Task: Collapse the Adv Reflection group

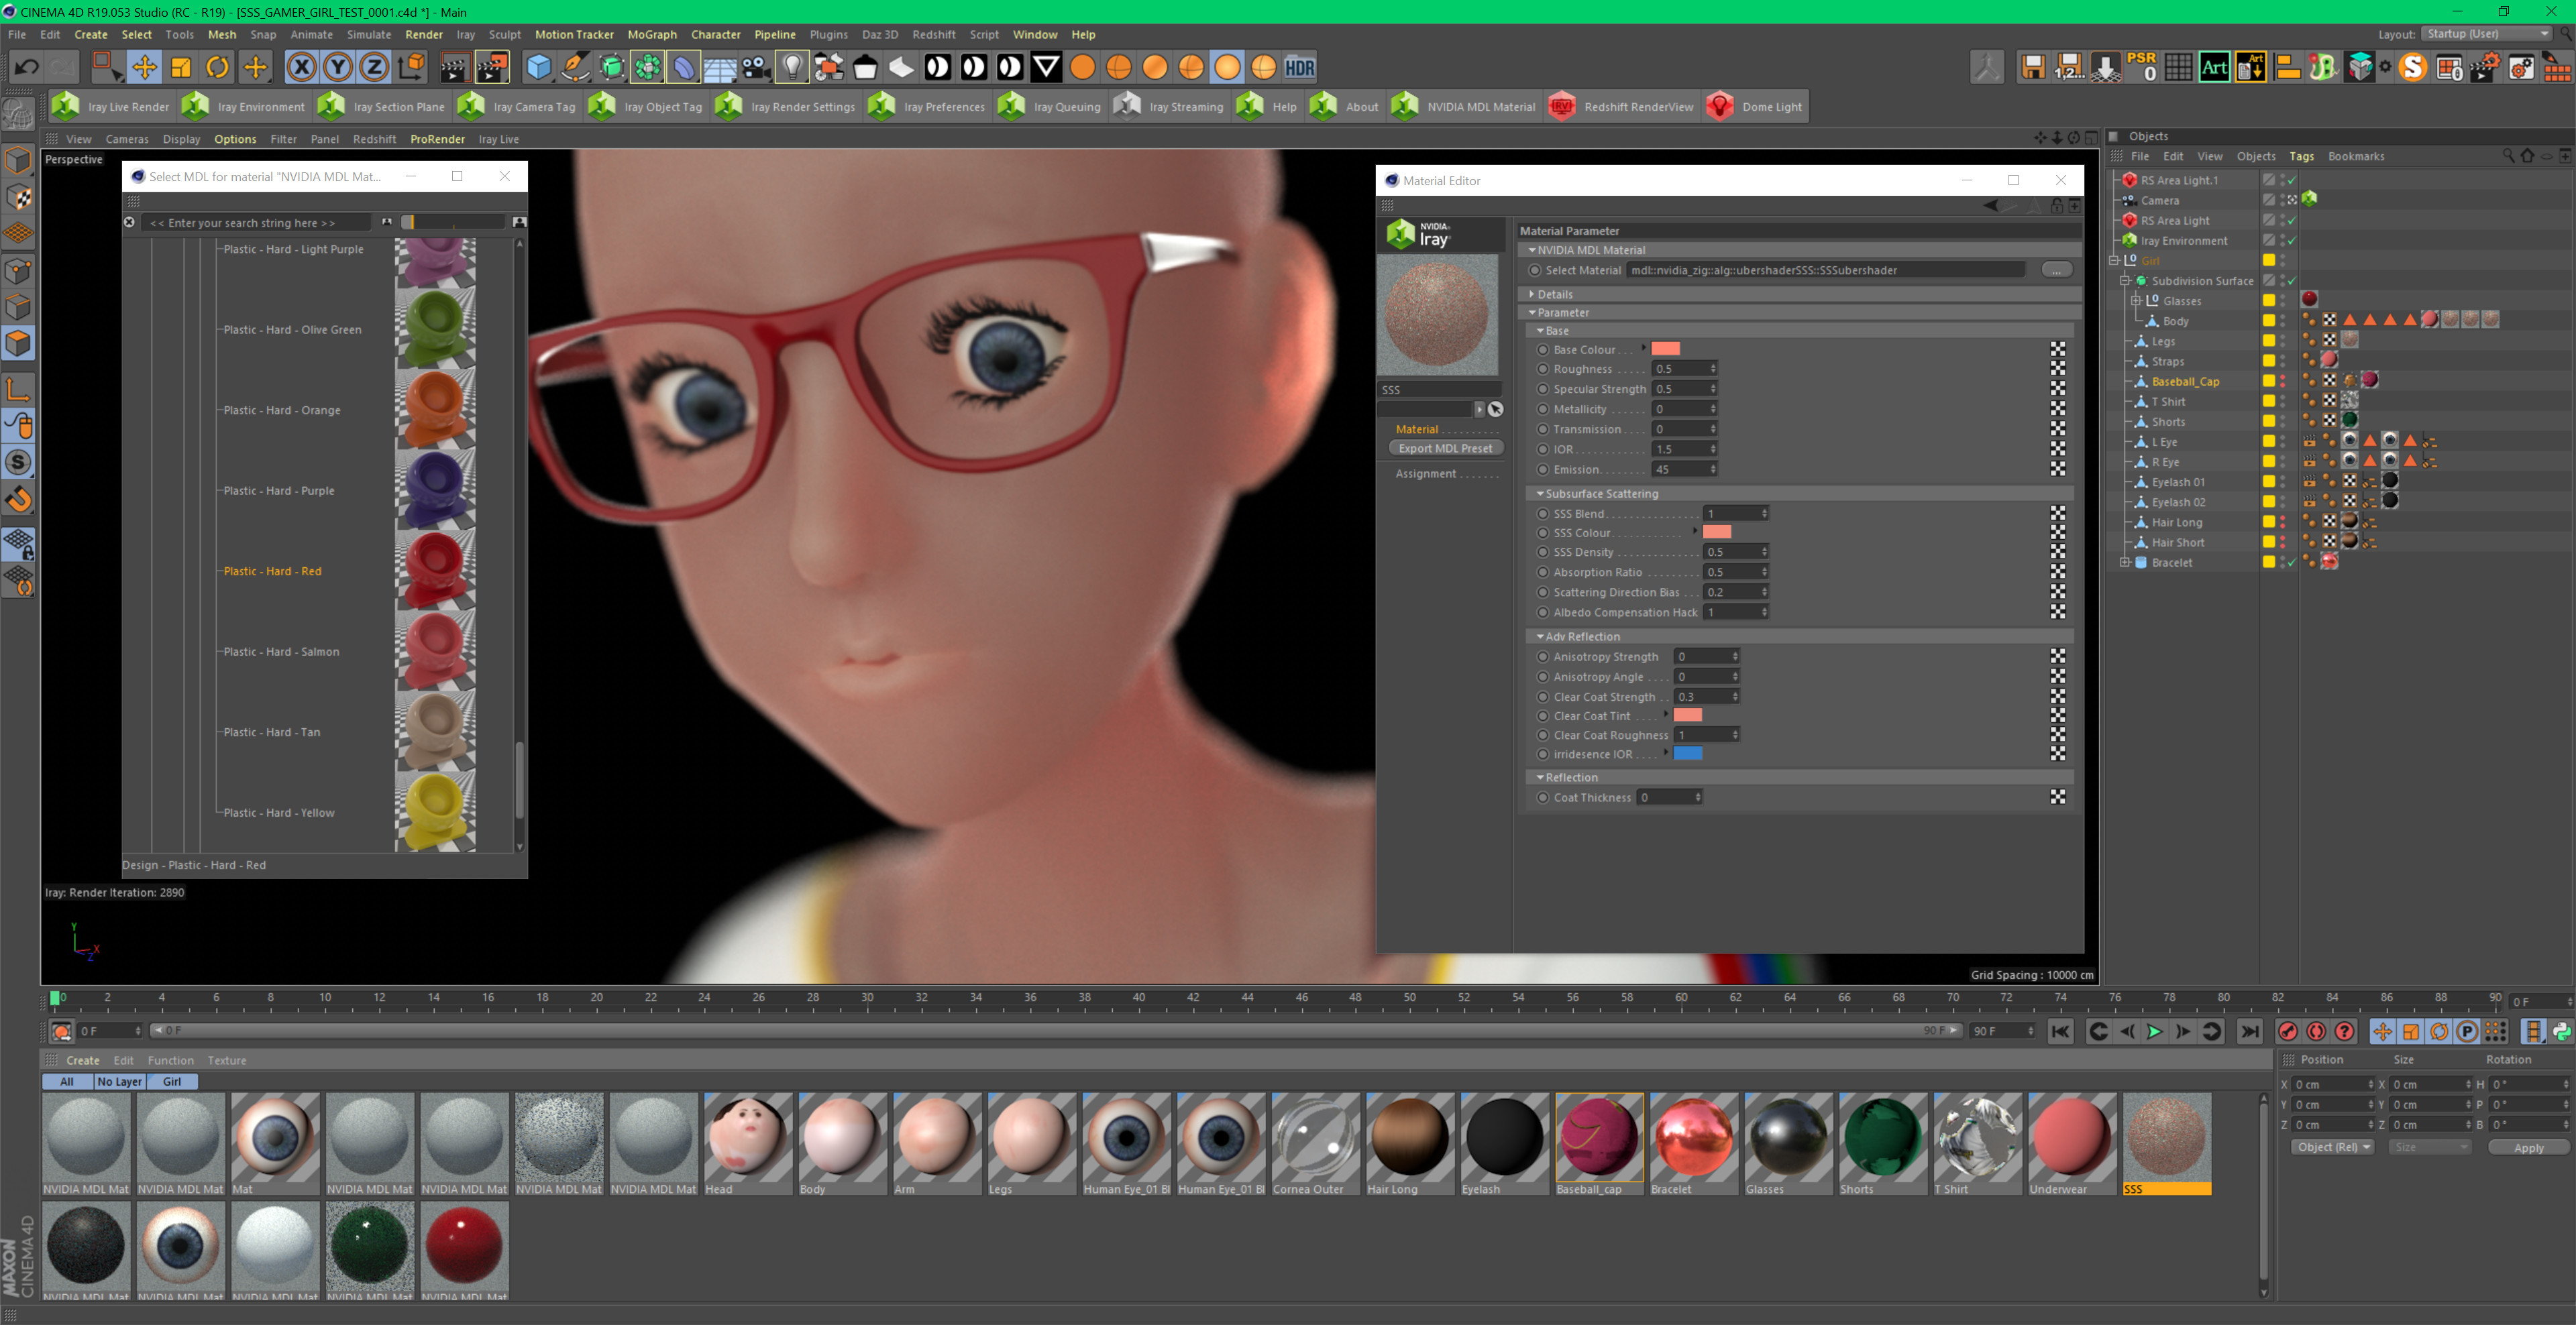Action: [x=1540, y=636]
